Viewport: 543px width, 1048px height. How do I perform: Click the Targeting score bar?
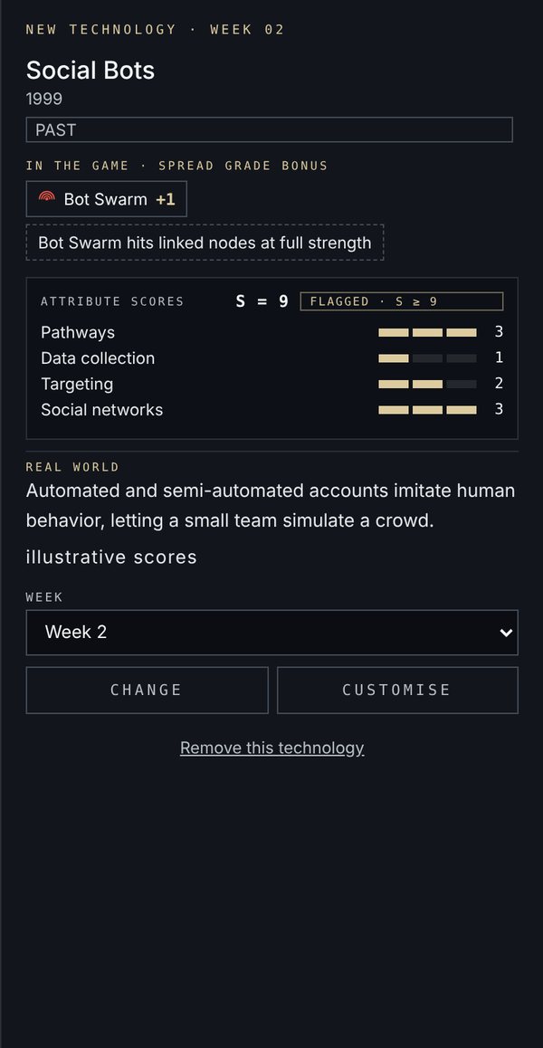(427, 385)
